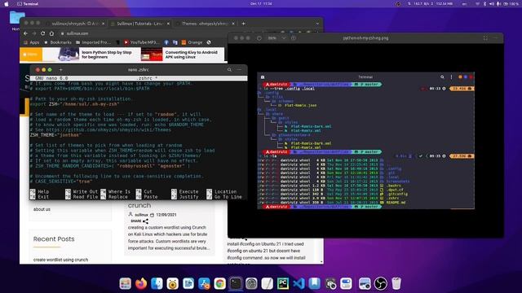Go to the browser home page
Viewport: 522px width, 293px height.
tap(51, 33)
